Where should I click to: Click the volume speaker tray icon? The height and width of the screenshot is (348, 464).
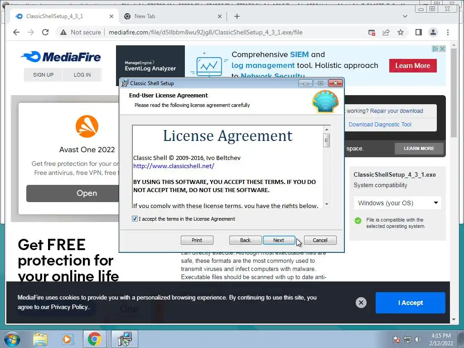tap(418, 339)
